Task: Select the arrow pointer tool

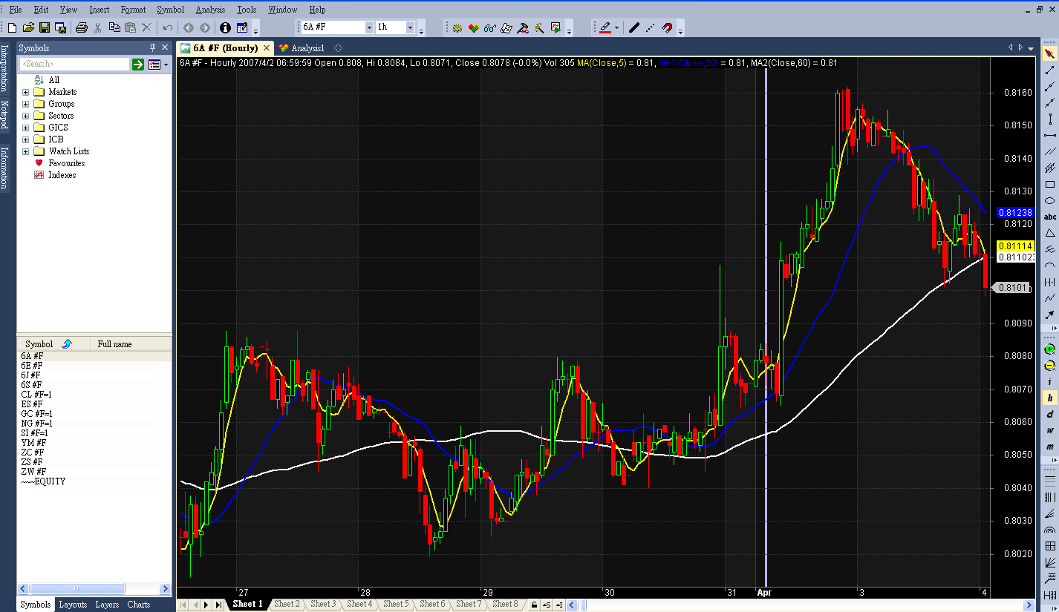Action: point(1049,54)
